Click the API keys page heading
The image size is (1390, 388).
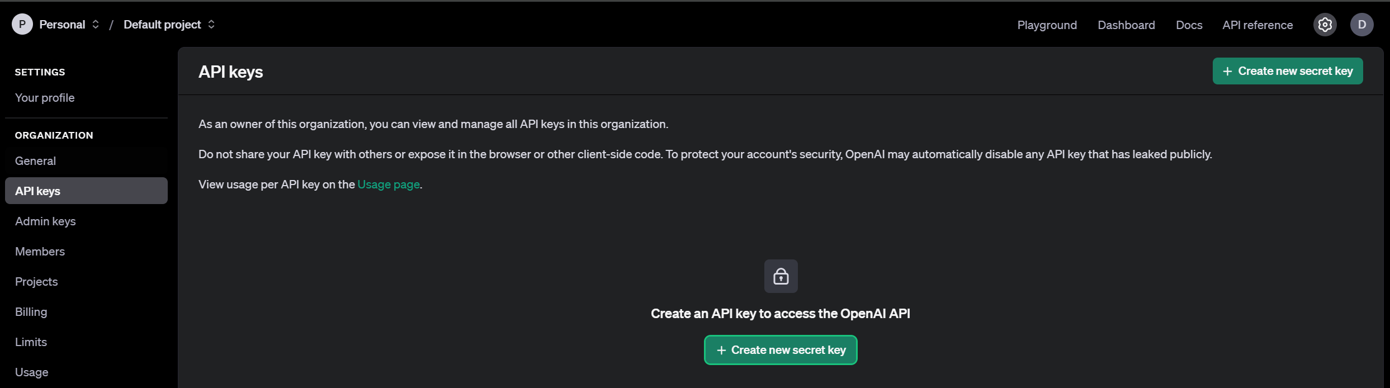click(230, 72)
